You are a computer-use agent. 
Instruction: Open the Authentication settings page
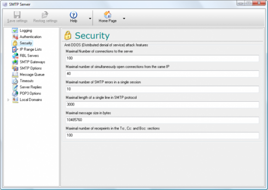click(x=30, y=37)
